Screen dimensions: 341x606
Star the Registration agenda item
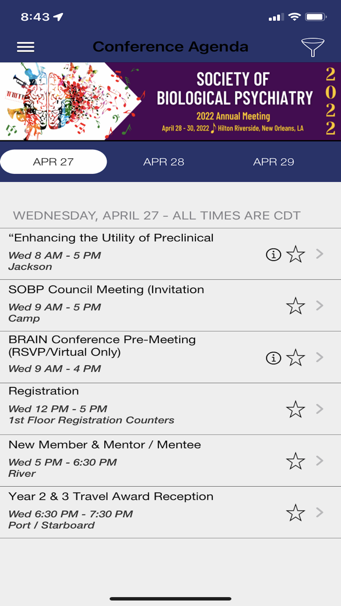coord(296,409)
